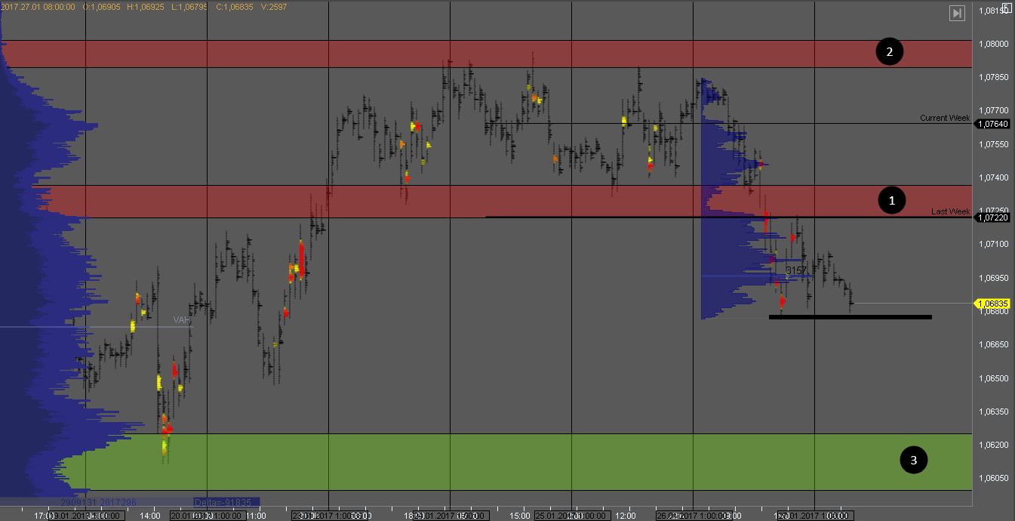Image resolution: width=1015 pixels, height=521 pixels.
Task: Click the 1,08000 level on price scale
Action: click(x=992, y=44)
